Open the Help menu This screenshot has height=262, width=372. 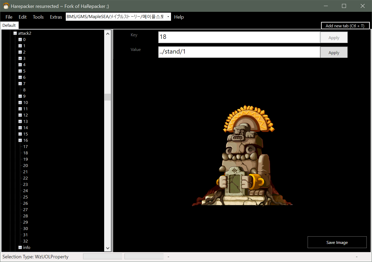pos(179,17)
